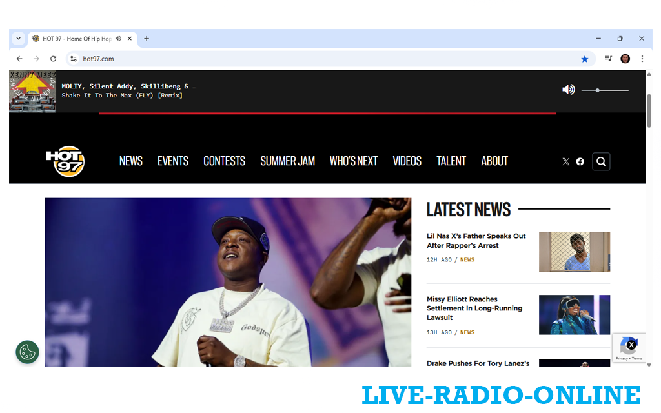Click NEWS tag under Missy Elliott story

467,332
